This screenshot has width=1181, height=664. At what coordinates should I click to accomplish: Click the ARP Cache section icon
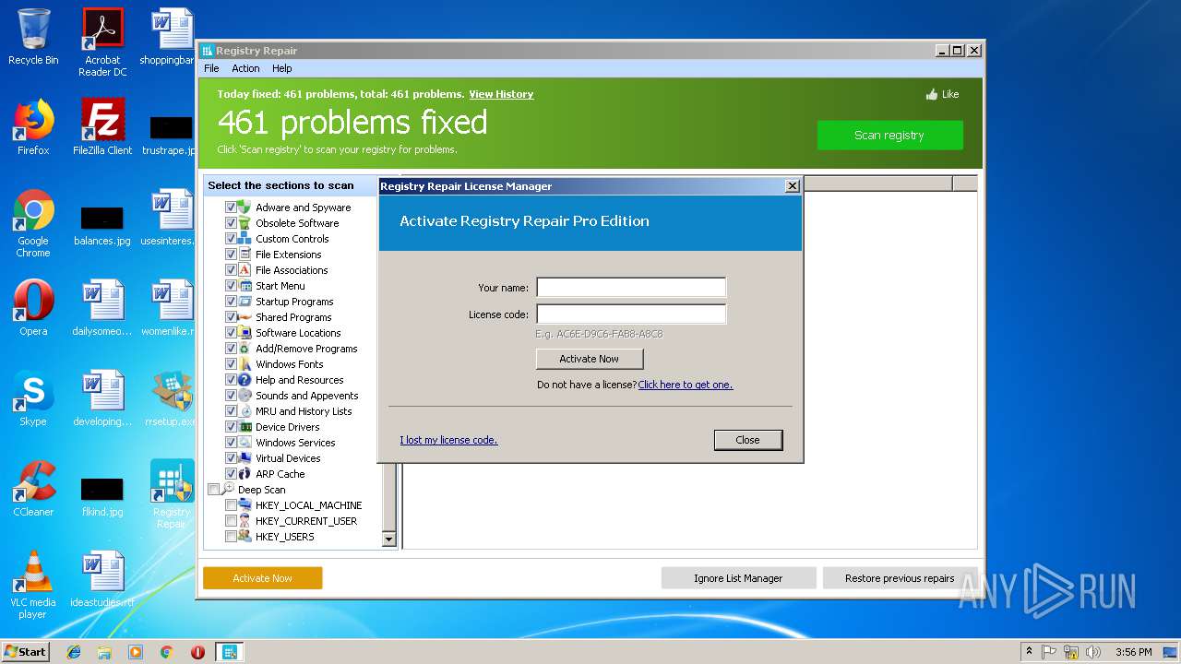coord(245,474)
